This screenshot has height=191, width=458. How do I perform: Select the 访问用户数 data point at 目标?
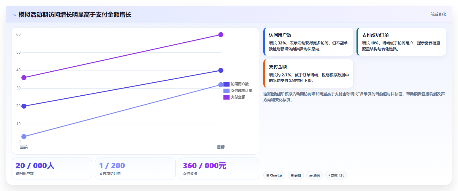tap(221, 70)
